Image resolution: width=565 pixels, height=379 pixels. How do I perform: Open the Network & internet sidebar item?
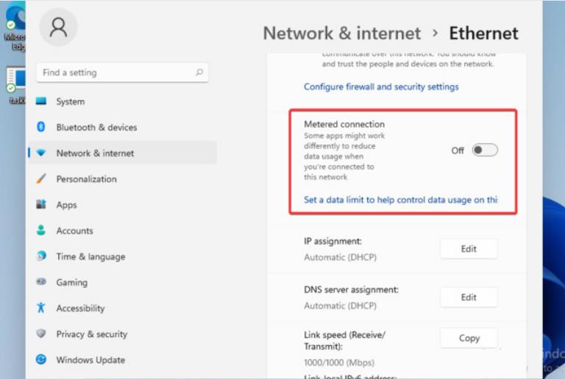pos(95,153)
